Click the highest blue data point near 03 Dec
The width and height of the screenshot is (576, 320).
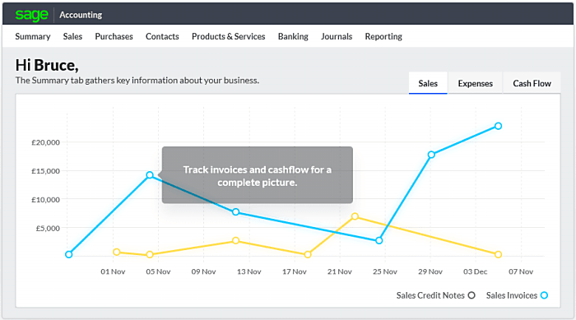[x=498, y=126]
